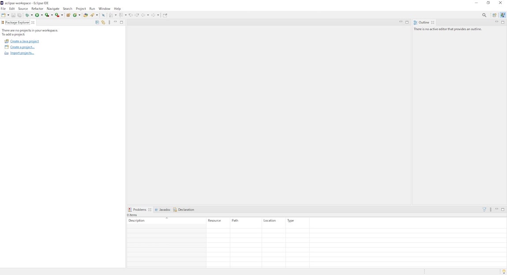The image size is (507, 275).
Task: Click the New Java Class icon
Action: click(x=75, y=15)
